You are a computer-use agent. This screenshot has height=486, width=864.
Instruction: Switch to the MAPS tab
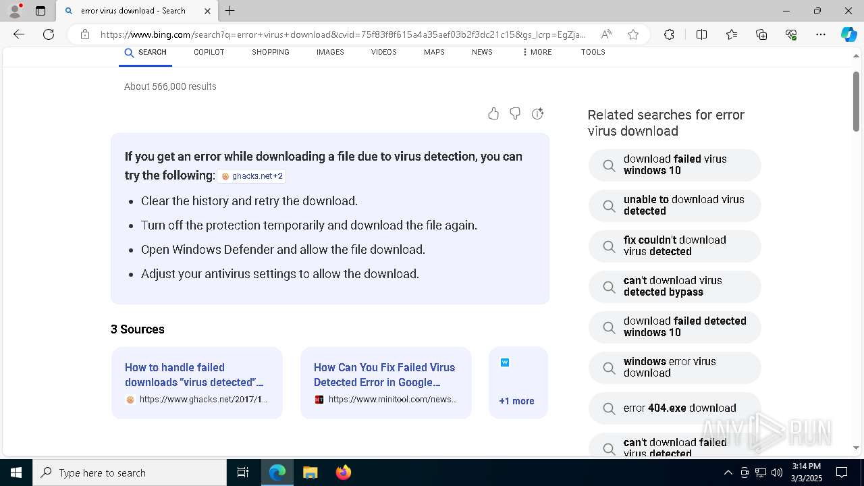pyautogui.click(x=434, y=52)
